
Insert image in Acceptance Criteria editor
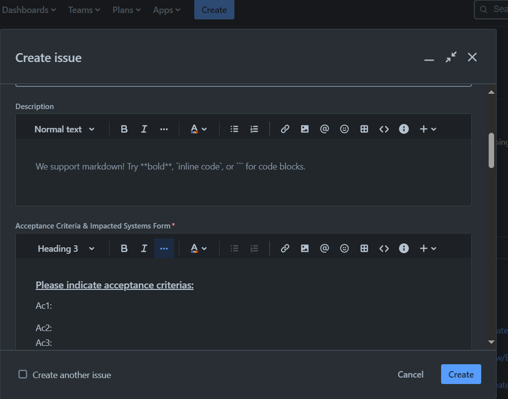pyautogui.click(x=305, y=249)
